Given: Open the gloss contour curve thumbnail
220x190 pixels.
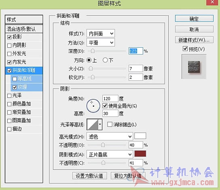Looking at the screenshot, I should point(93,125).
